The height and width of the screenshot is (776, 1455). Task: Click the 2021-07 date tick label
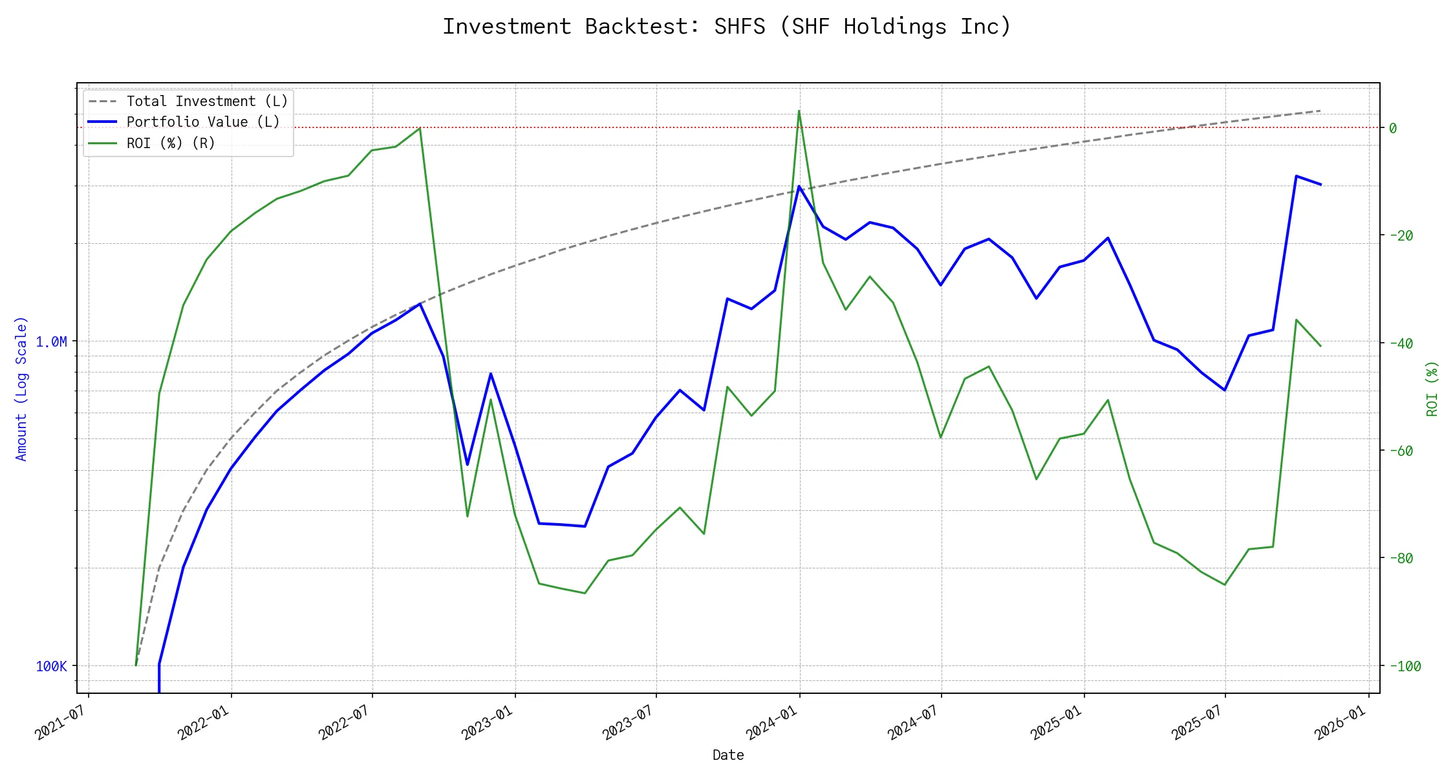(59, 723)
